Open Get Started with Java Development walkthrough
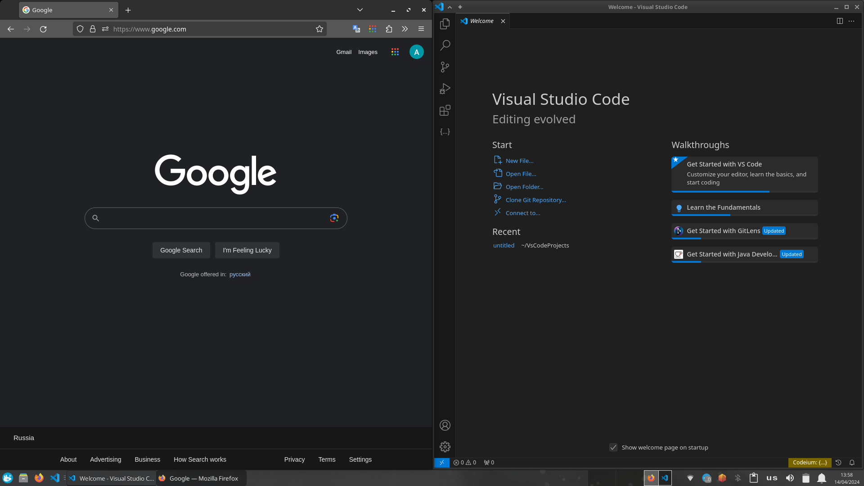The height and width of the screenshot is (486, 864). pyautogui.click(x=744, y=254)
